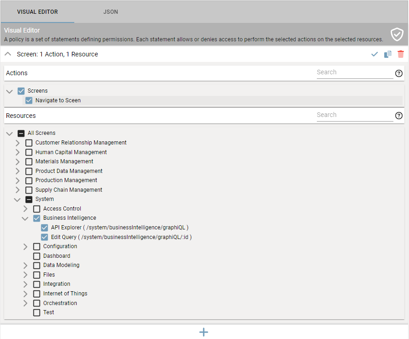409x339 pixels.
Task: Duplicate the statement with the copy icon
Action: tap(387, 54)
